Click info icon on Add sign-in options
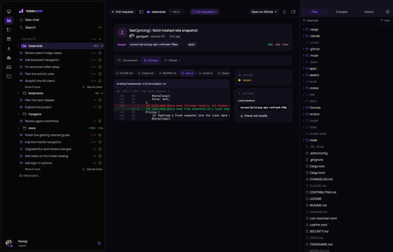 point(100,163)
